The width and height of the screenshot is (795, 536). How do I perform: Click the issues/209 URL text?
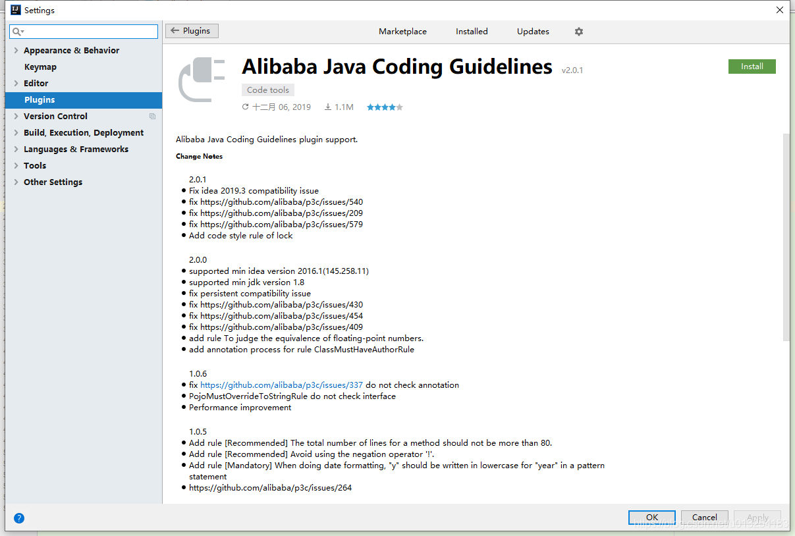tap(282, 213)
